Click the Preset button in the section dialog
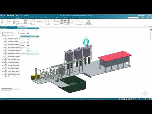 click(x=36, y=30)
